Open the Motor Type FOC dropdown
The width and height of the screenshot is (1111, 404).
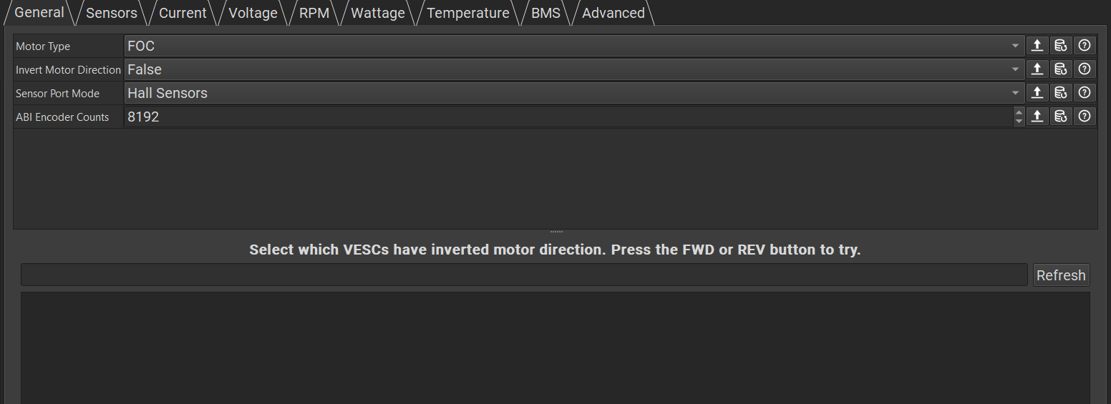(574, 46)
